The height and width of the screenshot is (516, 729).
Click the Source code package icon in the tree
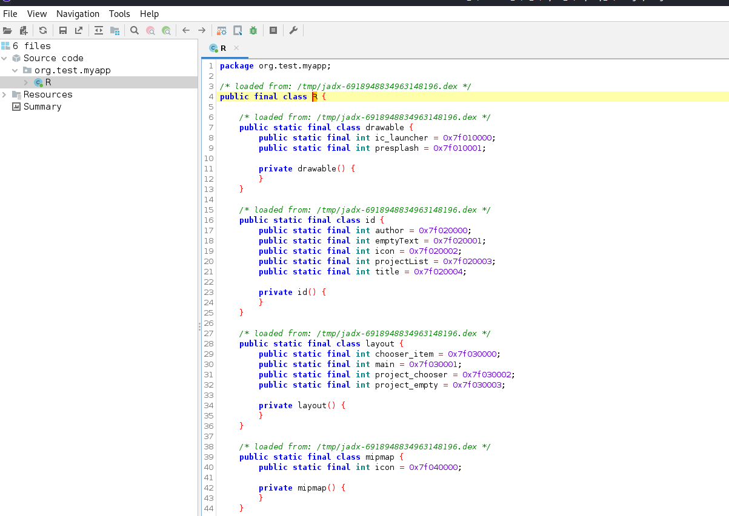coord(16,58)
